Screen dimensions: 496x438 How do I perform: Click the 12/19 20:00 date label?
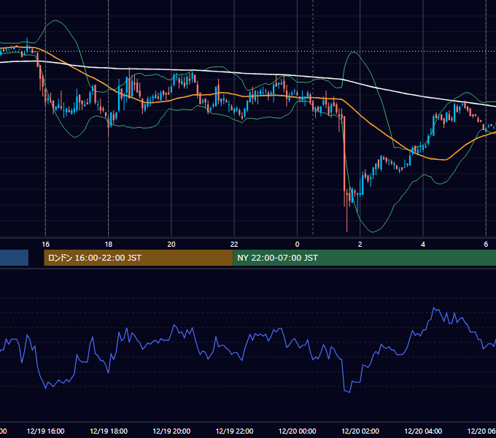(x=171, y=431)
